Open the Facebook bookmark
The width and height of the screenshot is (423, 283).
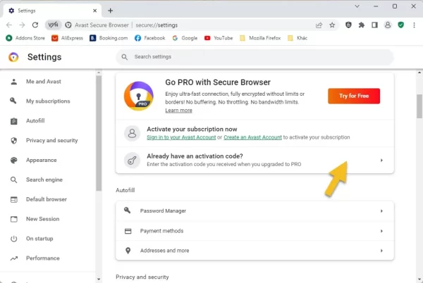[149, 38]
